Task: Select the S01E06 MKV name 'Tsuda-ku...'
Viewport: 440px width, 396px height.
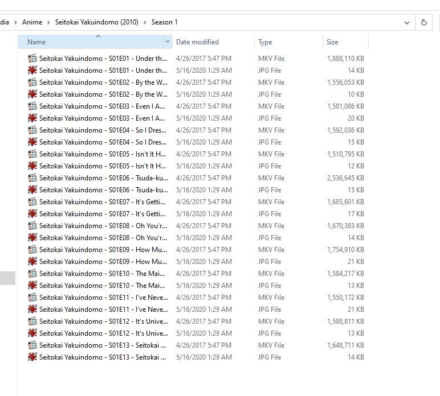Action: pyautogui.click(x=104, y=178)
